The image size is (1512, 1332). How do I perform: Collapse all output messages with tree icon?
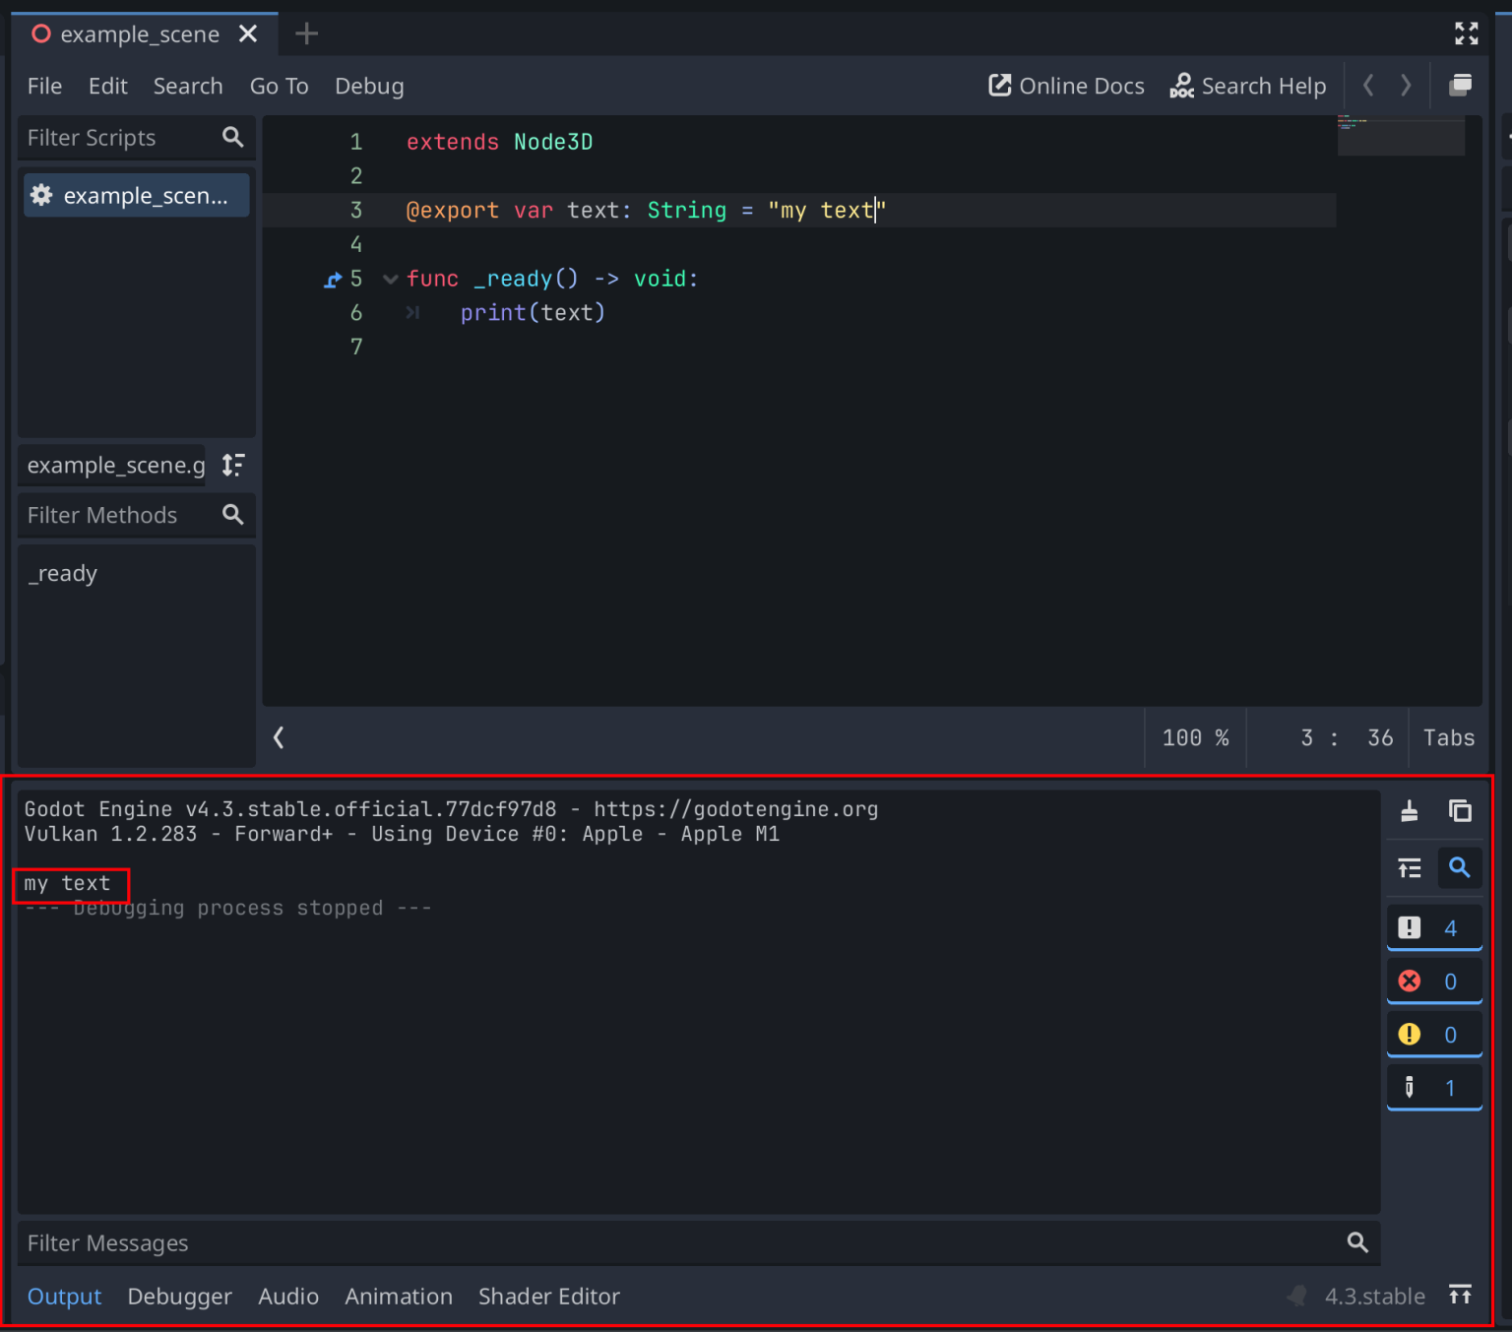coord(1409,868)
